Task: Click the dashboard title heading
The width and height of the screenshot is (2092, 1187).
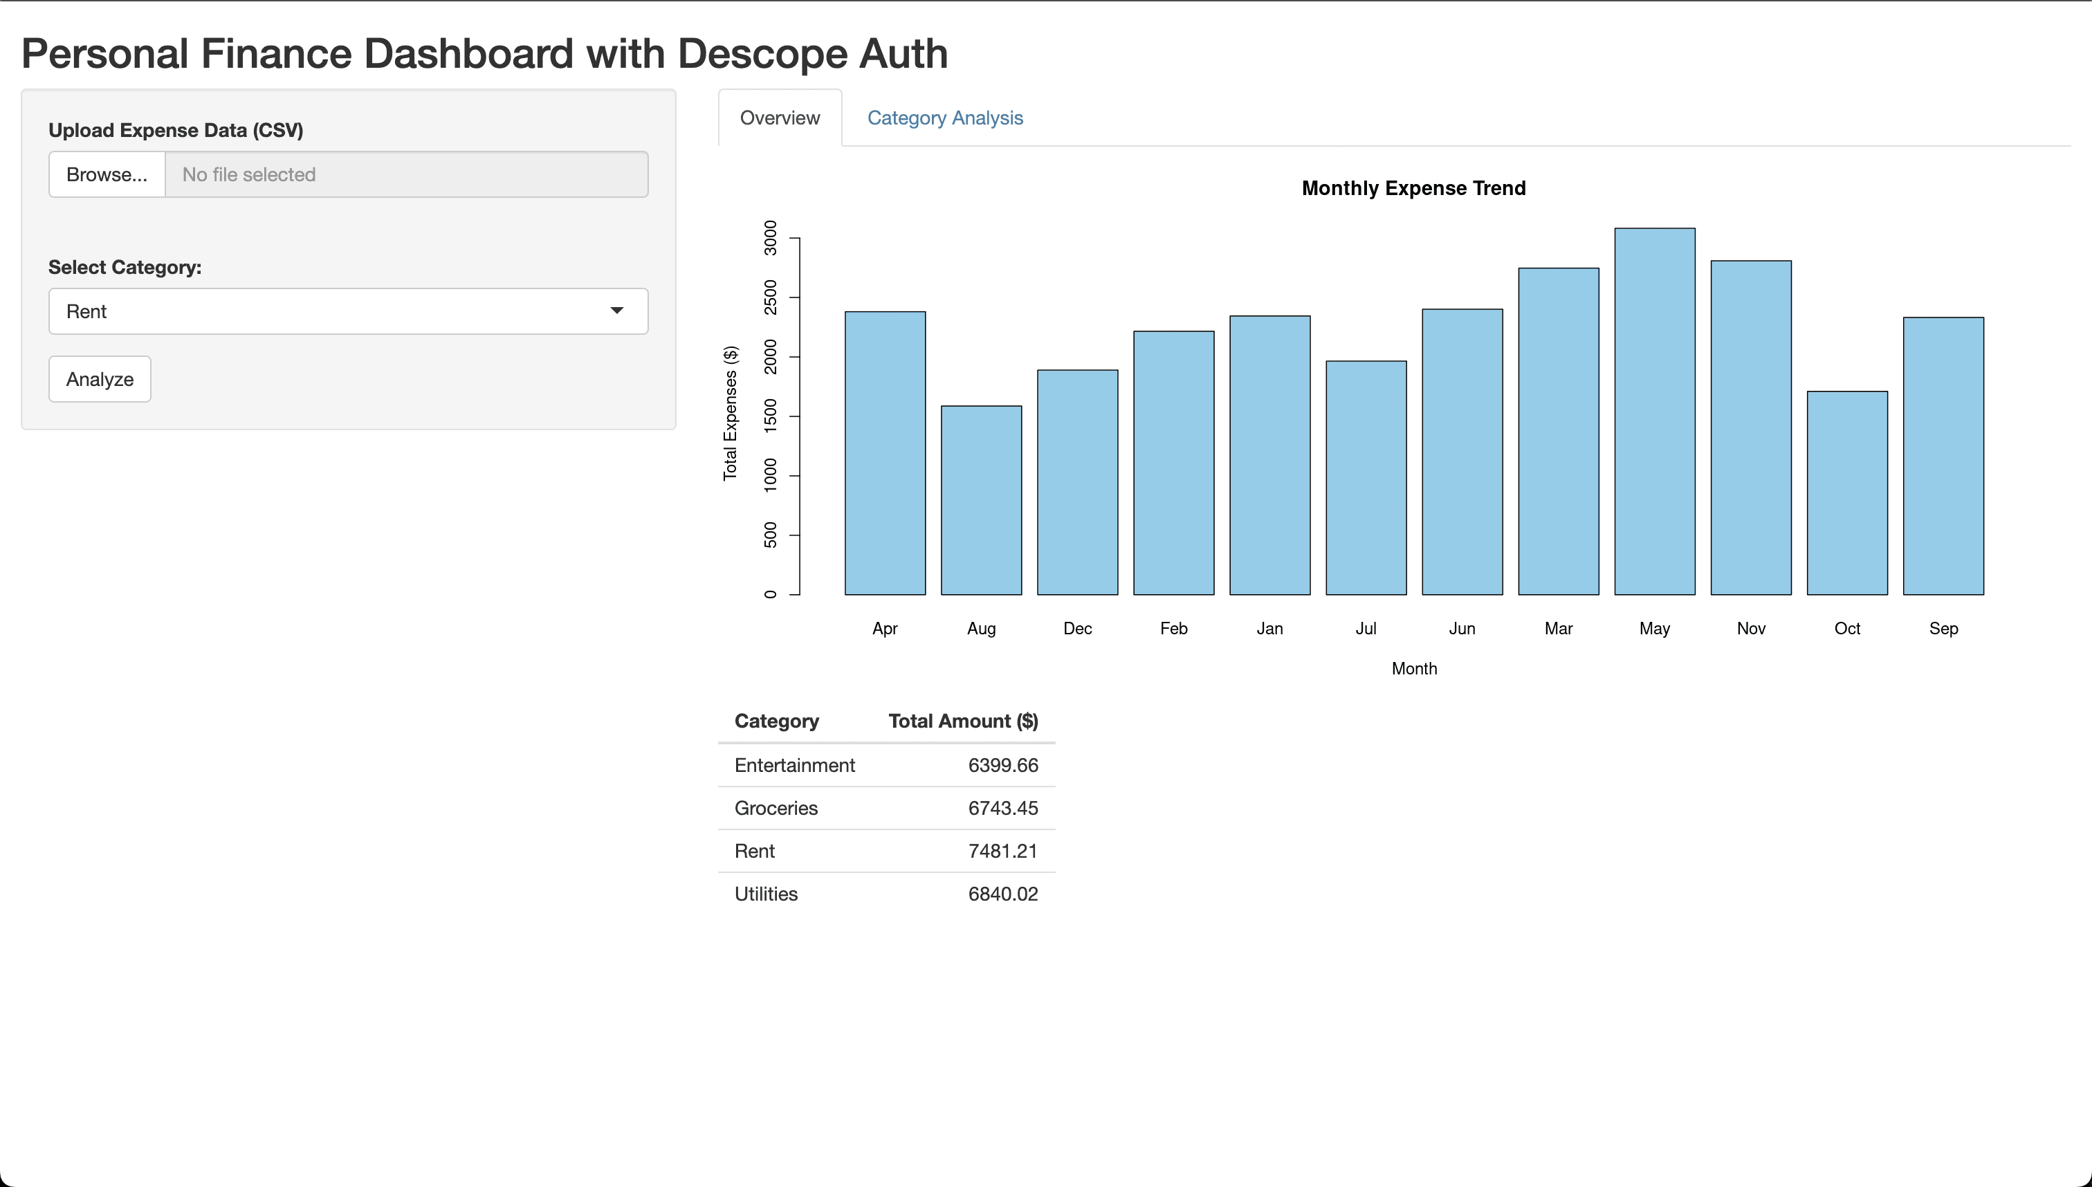Action: click(484, 54)
